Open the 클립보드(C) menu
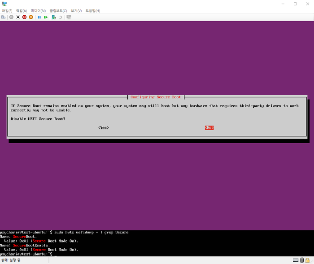Viewport: 314px width, 264px height. coord(58,11)
